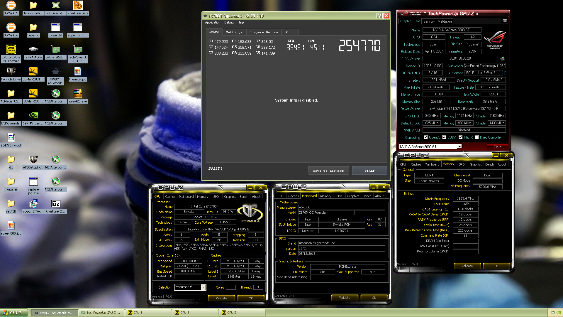The image size is (563, 317).
Task: Open SPD tab in Memory CPU-Z window
Action: [462, 164]
